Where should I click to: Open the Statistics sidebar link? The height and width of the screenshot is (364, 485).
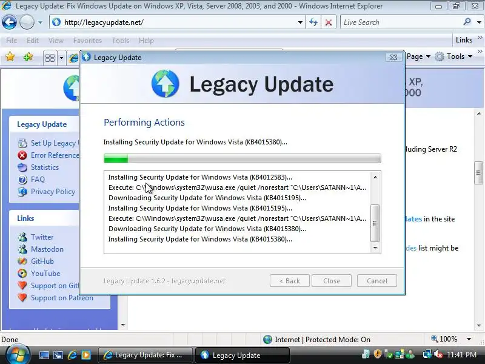point(45,167)
